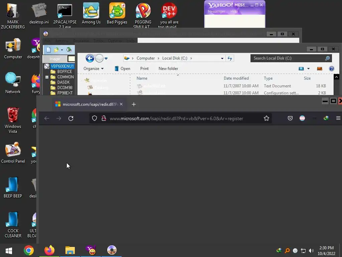Sort files by the Size column
342x257 pixels.
(307, 78)
